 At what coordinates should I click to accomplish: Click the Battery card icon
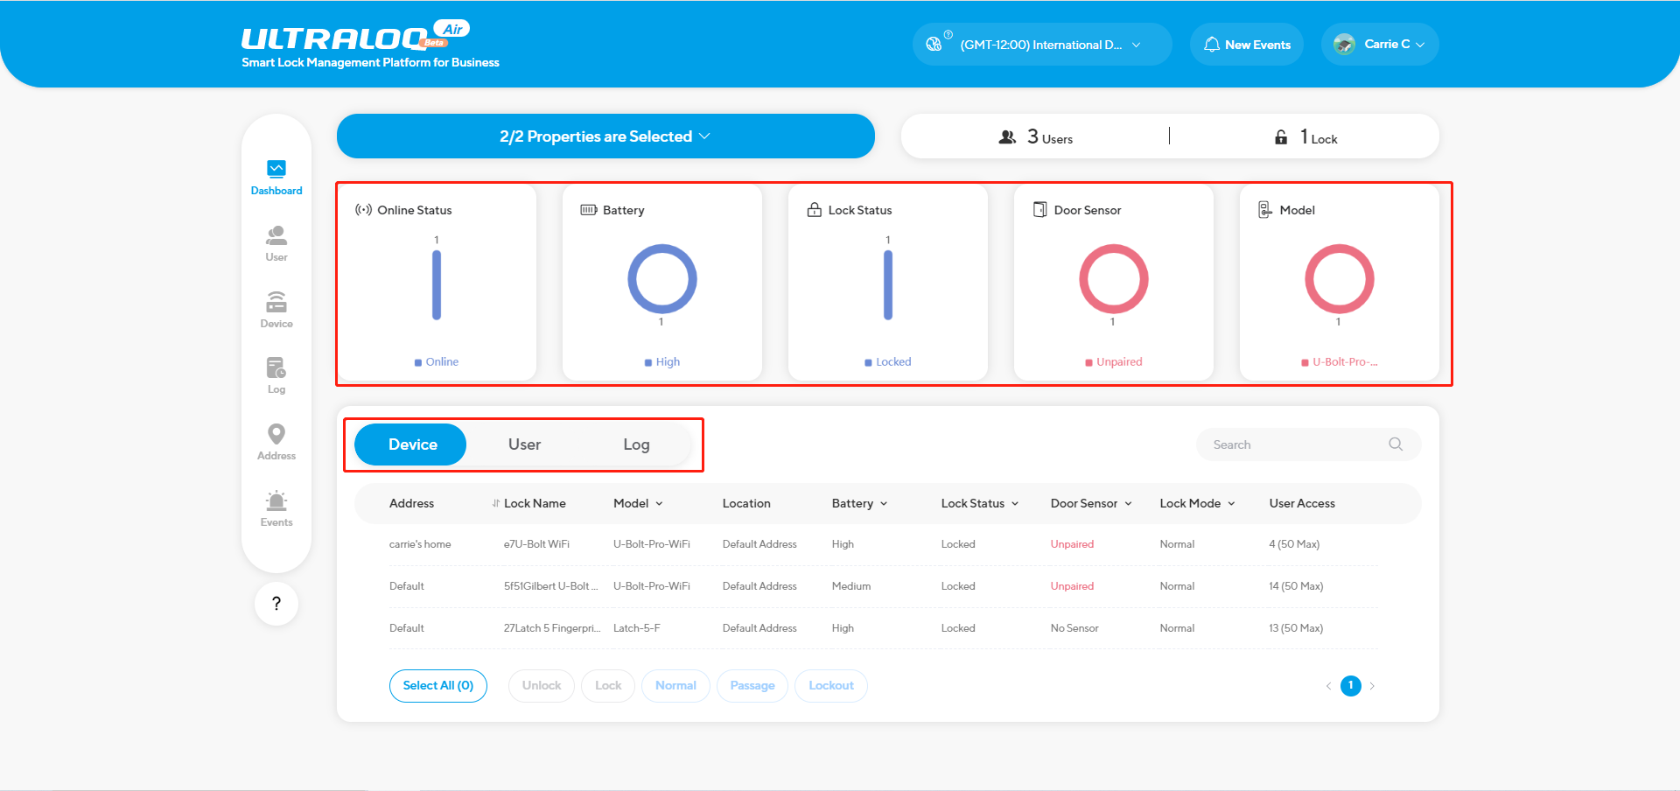tap(589, 210)
